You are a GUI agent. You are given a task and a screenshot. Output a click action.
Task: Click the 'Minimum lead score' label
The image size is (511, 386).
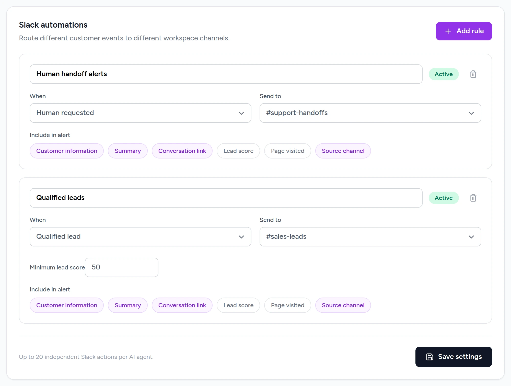click(57, 267)
